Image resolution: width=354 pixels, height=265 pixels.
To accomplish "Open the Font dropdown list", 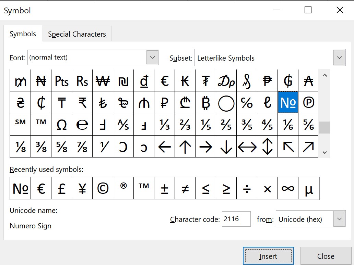I will click(x=152, y=57).
